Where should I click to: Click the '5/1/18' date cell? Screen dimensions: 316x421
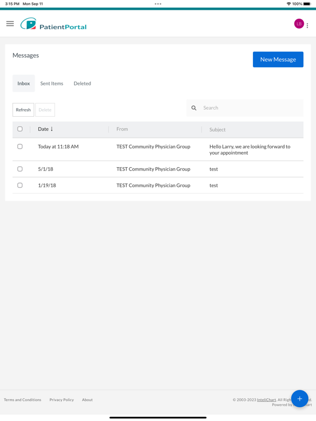(46, 169)
